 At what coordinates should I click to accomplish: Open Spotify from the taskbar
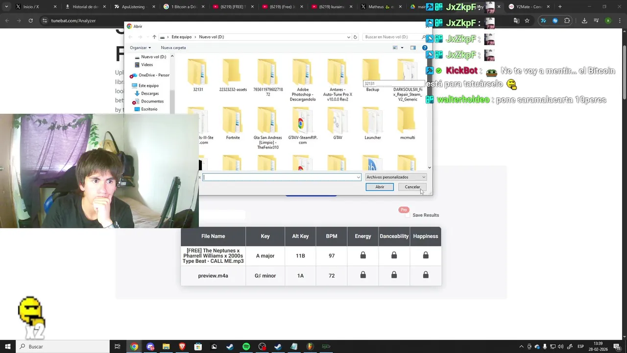246,347
